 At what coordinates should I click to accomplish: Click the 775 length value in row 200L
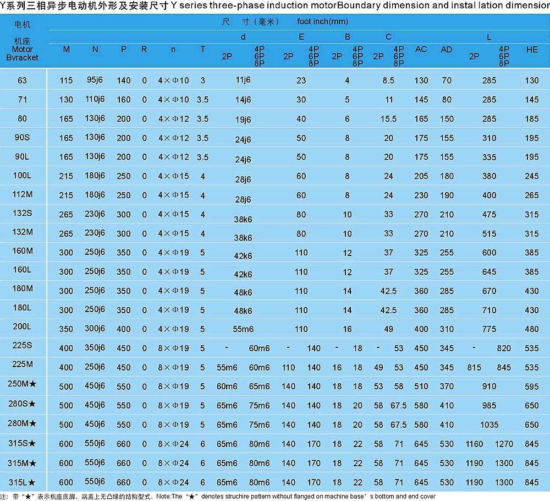pyautogui.click(x=489, y=329)
